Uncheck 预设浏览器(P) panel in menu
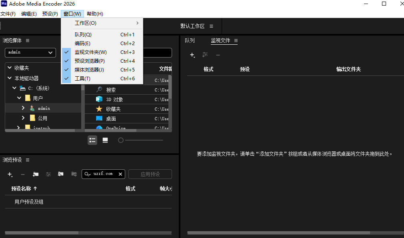The width and height of the screenshot is (404, 238). 102,61
